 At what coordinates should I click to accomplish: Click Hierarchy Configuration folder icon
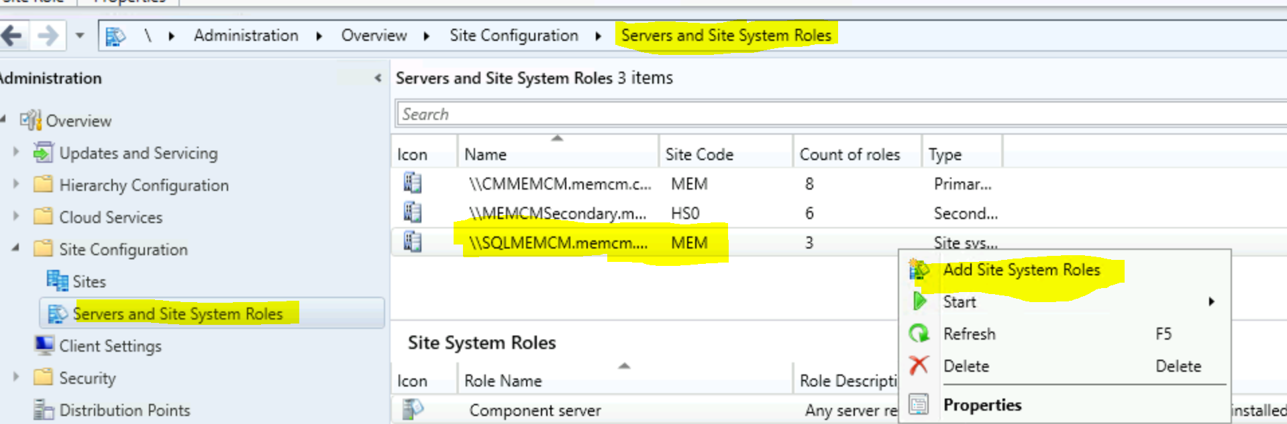(x=43, y=184)
